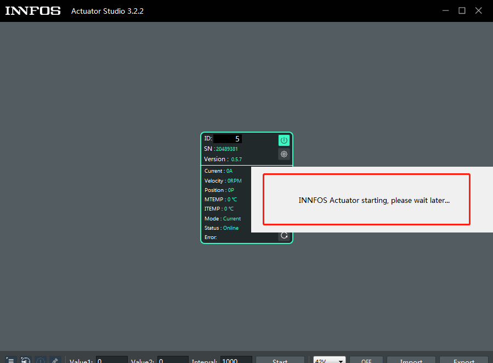Click the refresh icon on actuator card
The height and width of the screenshot is (363, 493).
[x=284, y=236]
